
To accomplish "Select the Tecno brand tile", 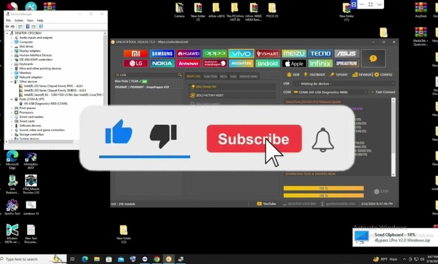I will [x=320, y=53].
